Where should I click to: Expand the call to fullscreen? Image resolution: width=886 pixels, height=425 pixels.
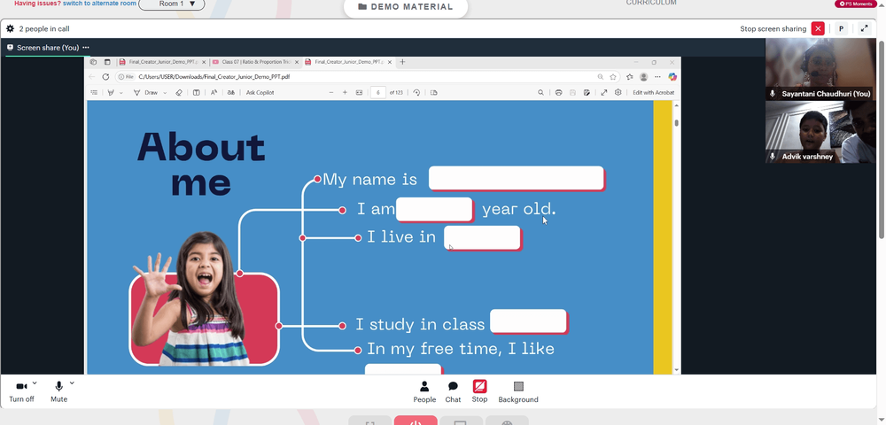864,29
